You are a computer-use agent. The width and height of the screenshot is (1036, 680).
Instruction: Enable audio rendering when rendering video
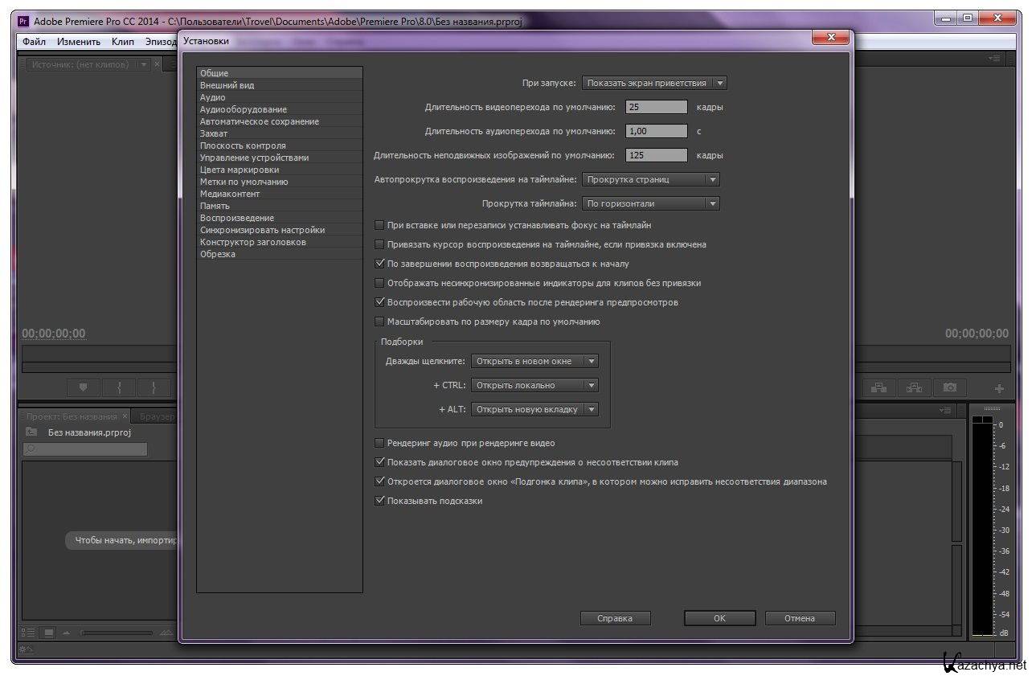pyautogui.click(x=380, y=443)
